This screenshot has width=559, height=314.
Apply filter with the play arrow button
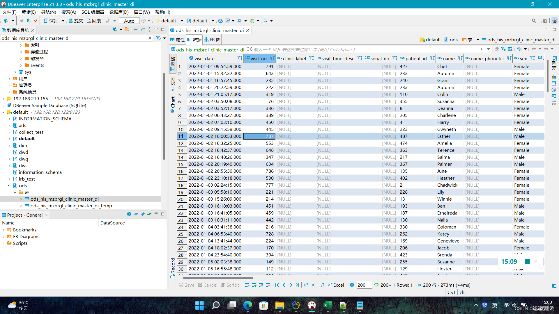(481, 49)
